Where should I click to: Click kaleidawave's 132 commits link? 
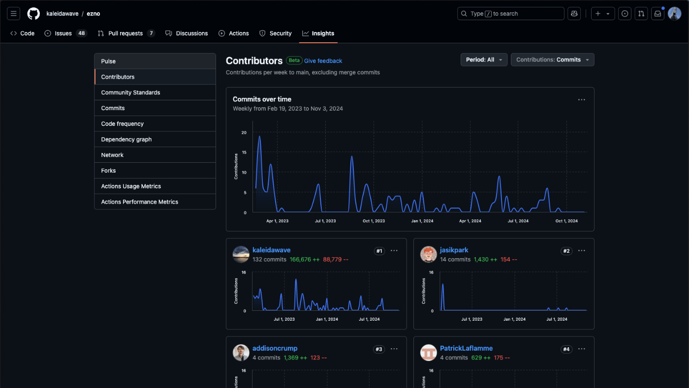pos(269,259)
